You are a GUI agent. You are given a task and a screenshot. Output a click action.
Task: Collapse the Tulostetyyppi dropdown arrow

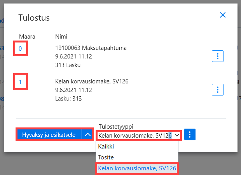pyautogui.click(x=177, y=135)
